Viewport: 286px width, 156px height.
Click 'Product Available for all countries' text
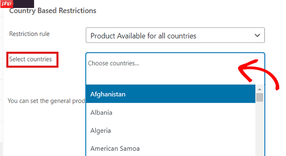click(x=143, y=36)
